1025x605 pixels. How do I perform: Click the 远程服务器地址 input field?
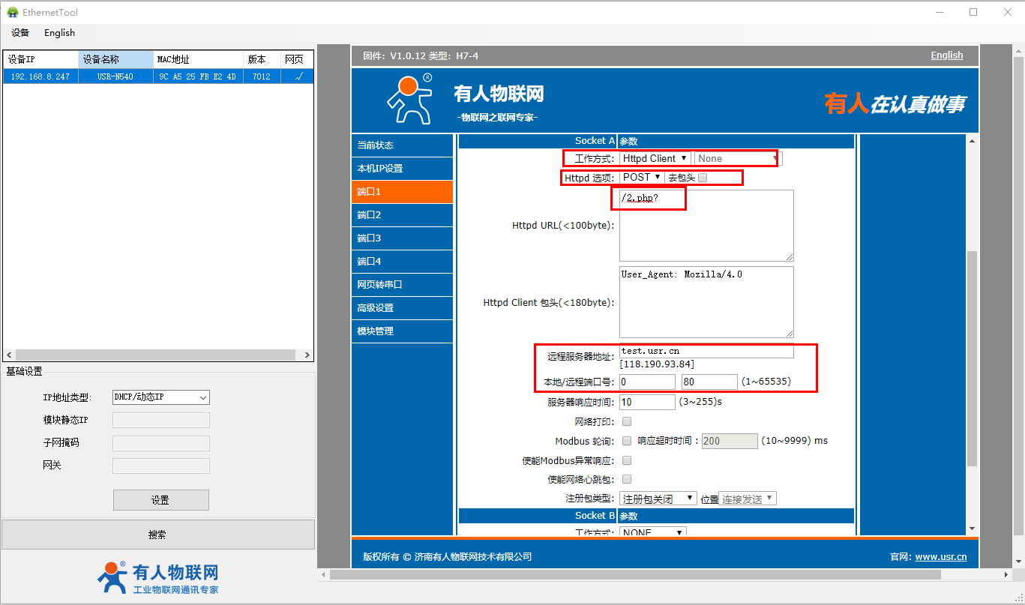tap(706, 351)
